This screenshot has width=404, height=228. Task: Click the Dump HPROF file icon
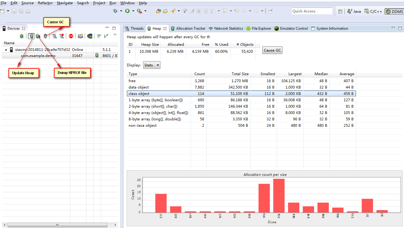38,36
